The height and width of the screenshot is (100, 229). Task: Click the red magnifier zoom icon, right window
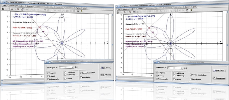pyautogui.click(x=130, y=12)
